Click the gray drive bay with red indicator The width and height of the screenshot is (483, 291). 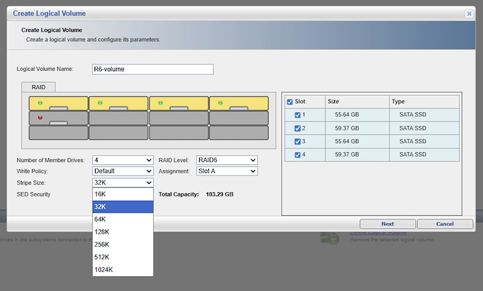pos(59,118)
